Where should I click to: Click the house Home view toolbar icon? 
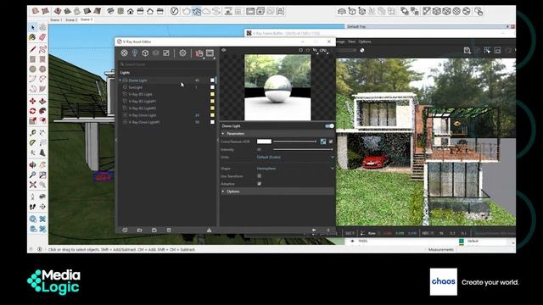[x=131, y=11]
